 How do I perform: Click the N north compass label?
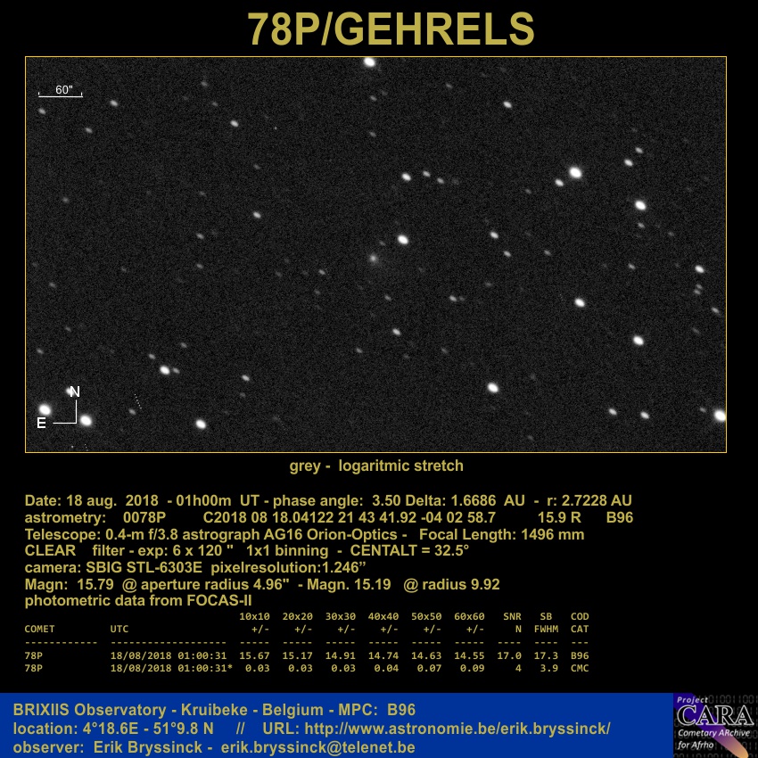(x=75, y=391)
